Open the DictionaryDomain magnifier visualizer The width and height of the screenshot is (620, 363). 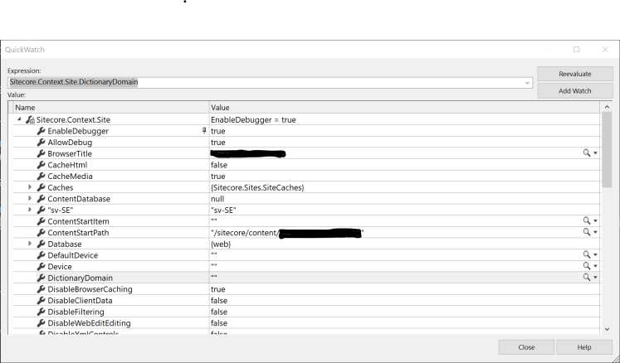click(586, 278)
